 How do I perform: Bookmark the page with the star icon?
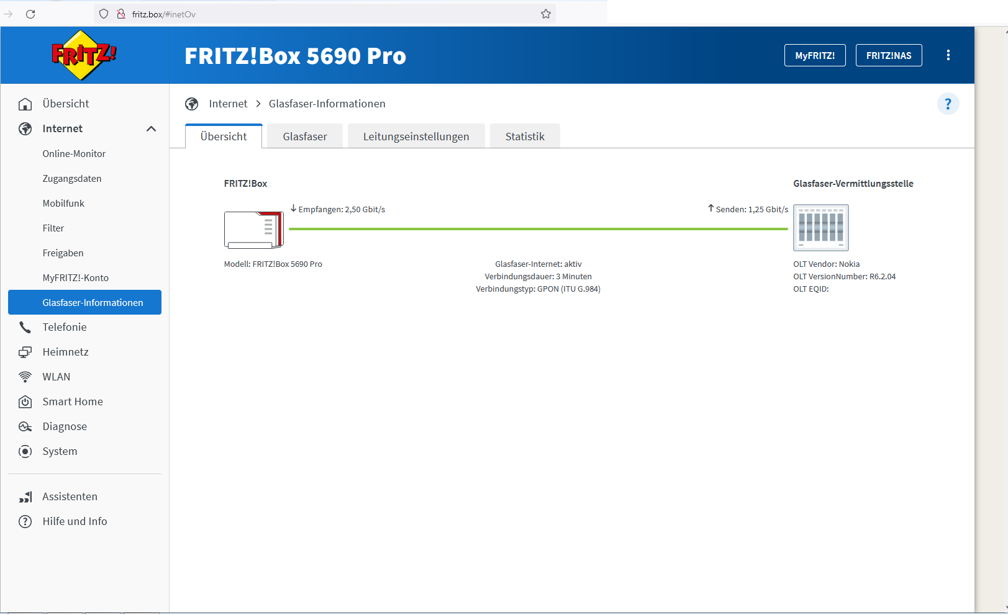(546, 14)
